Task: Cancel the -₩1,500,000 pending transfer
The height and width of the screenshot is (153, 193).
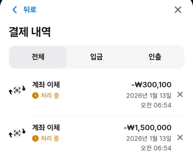Action: (180, 138)
